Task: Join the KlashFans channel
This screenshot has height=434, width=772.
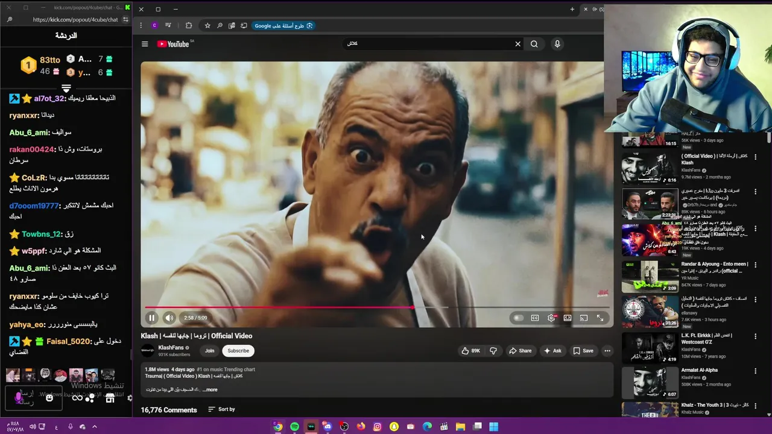Action: click(x=209, y=351)
